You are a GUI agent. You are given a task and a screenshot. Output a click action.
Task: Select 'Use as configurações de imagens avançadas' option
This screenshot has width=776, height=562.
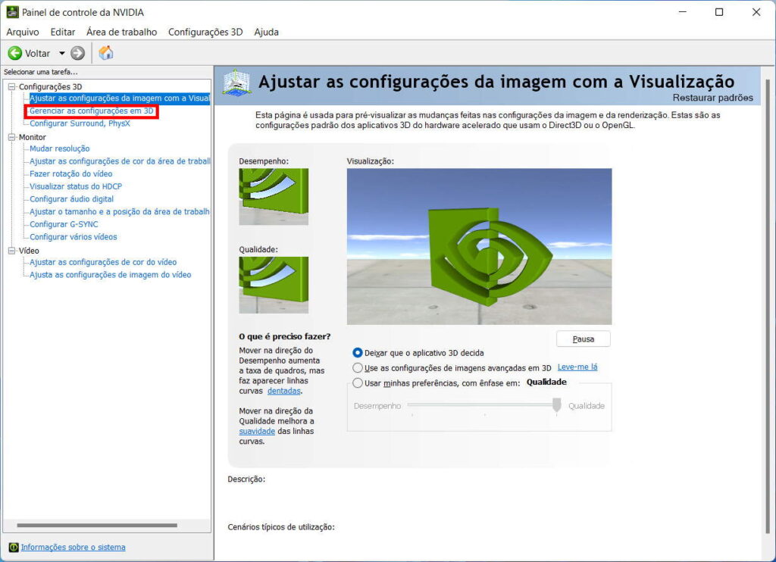[x=358, y=368]
